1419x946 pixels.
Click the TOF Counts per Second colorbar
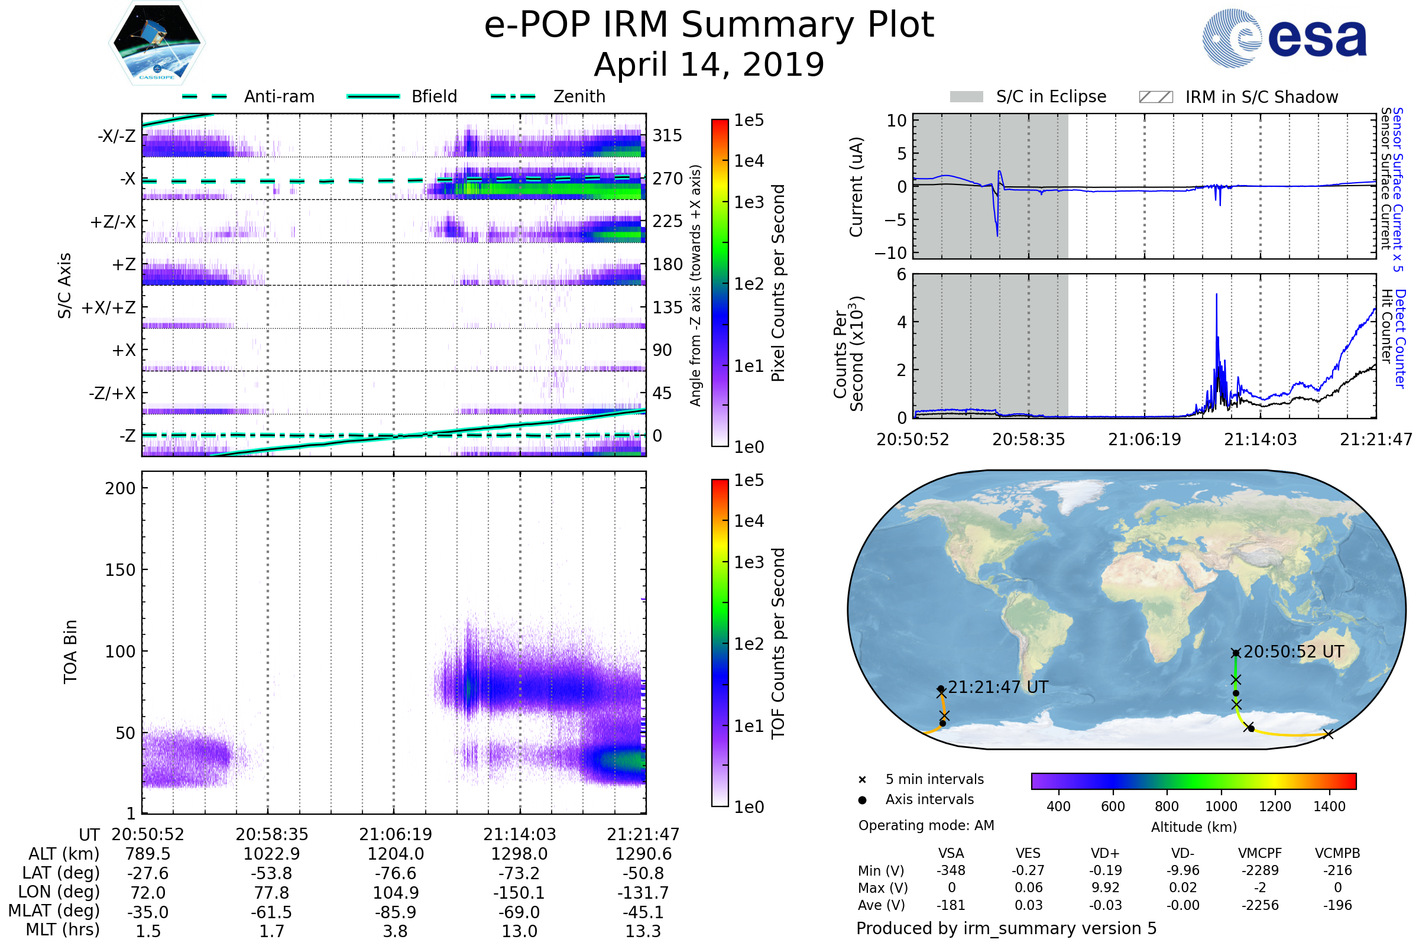720,643
